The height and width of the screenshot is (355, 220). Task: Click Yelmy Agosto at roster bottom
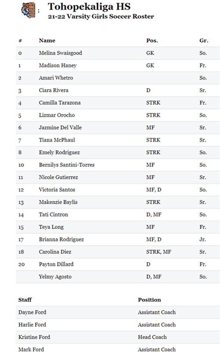point(55,277)
